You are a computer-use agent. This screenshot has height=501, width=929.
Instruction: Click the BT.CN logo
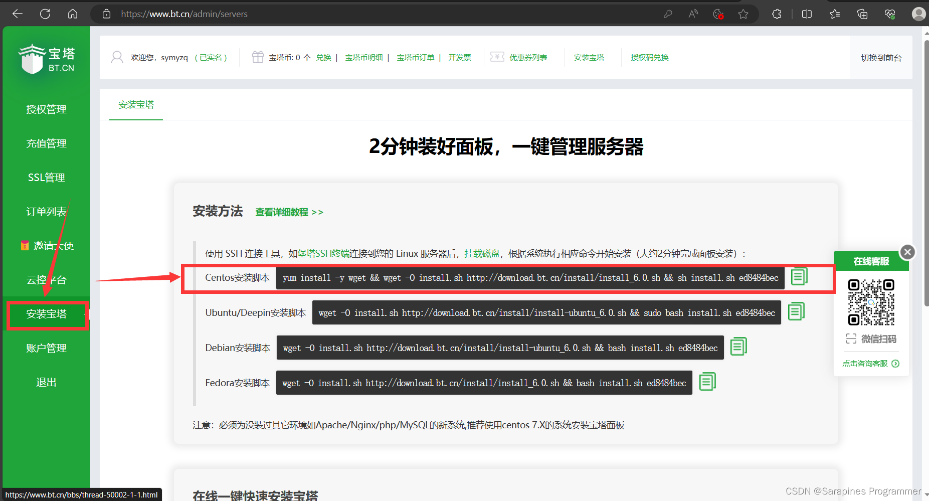(47, 59)
